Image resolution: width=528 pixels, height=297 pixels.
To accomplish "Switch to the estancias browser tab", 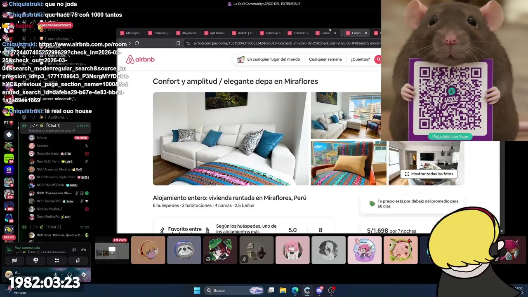I will click(271, 33).
